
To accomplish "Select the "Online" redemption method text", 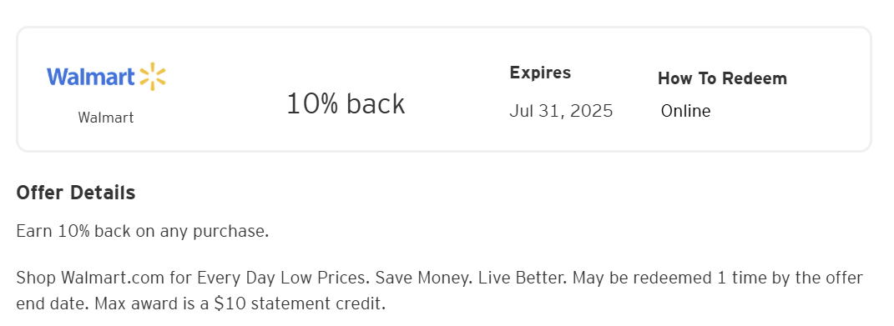I will (x=685, y=111).
